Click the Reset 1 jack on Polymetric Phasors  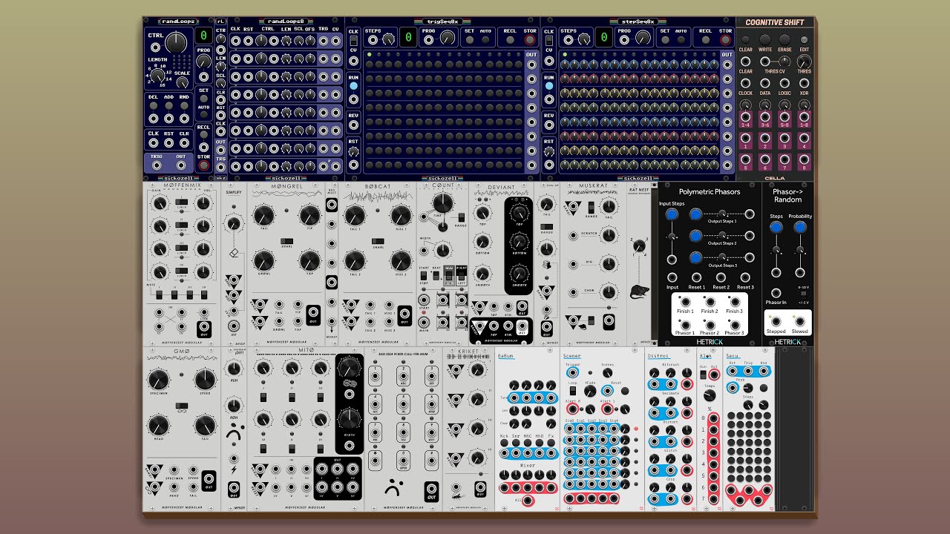(696, 277)
